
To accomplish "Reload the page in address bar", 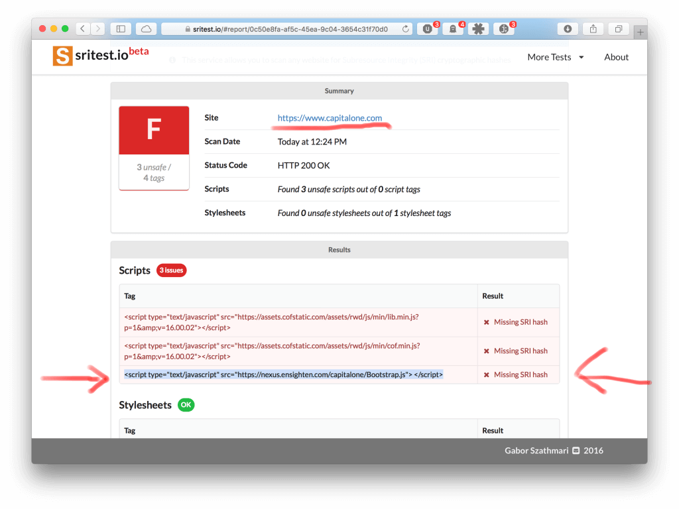I will pyautogui.click(x=405, y=29).
